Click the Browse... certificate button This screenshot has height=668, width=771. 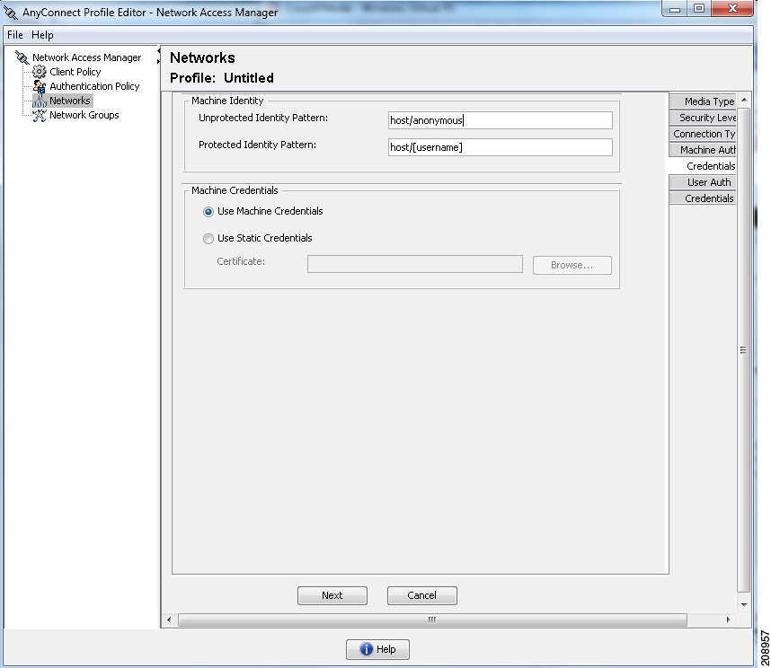[x=572, y=265]
